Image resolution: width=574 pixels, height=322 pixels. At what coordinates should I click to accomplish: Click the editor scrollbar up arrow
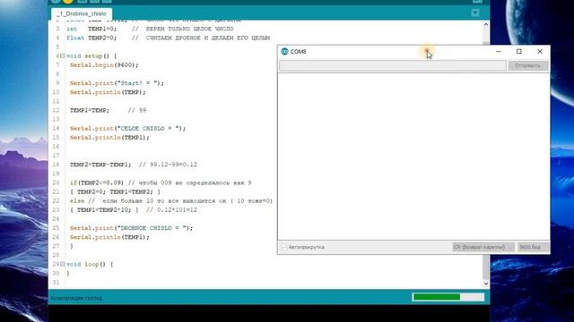[486, 25]
